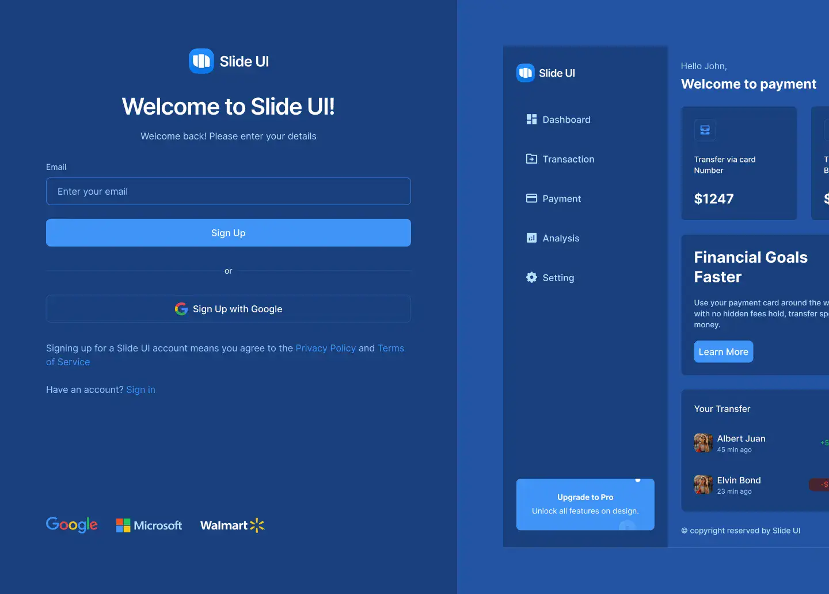The width and height of the screenshot is (829, 594).
Task: Open the Privacy Policy link
Action: pyautogui.click(x=326, y=348)
